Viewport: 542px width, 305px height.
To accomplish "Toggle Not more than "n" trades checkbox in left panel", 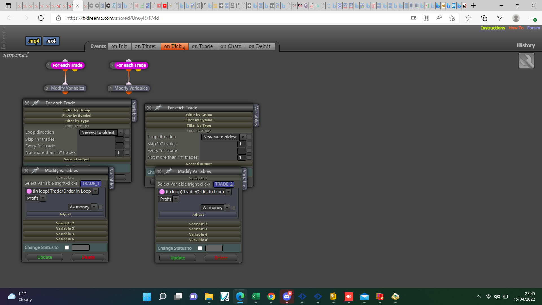I will pos(127,152).
